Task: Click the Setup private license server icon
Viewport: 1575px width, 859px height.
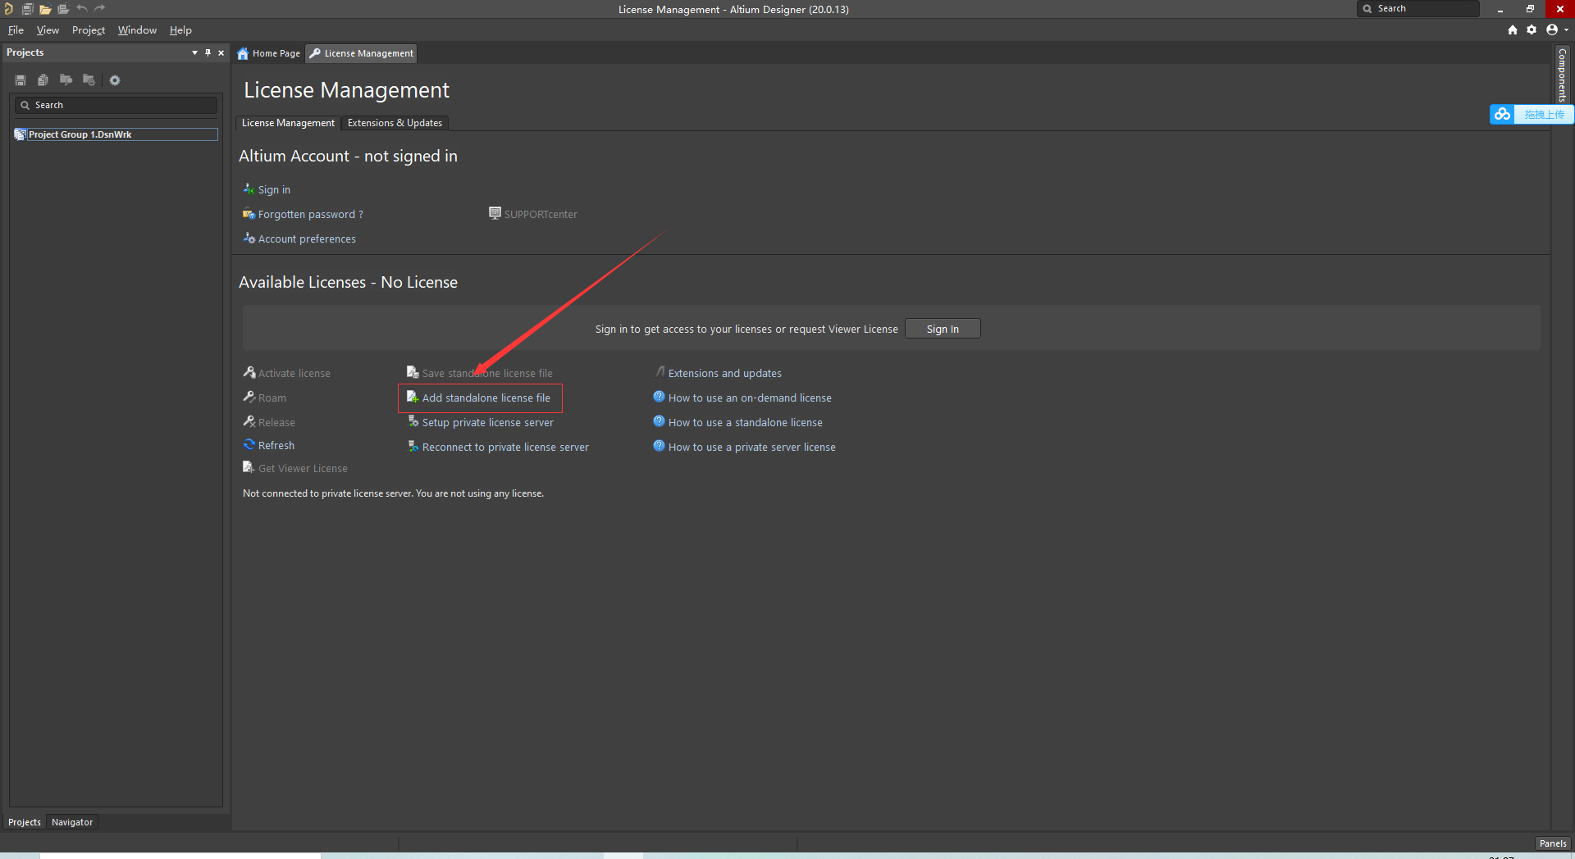Action: click(413, 421)
